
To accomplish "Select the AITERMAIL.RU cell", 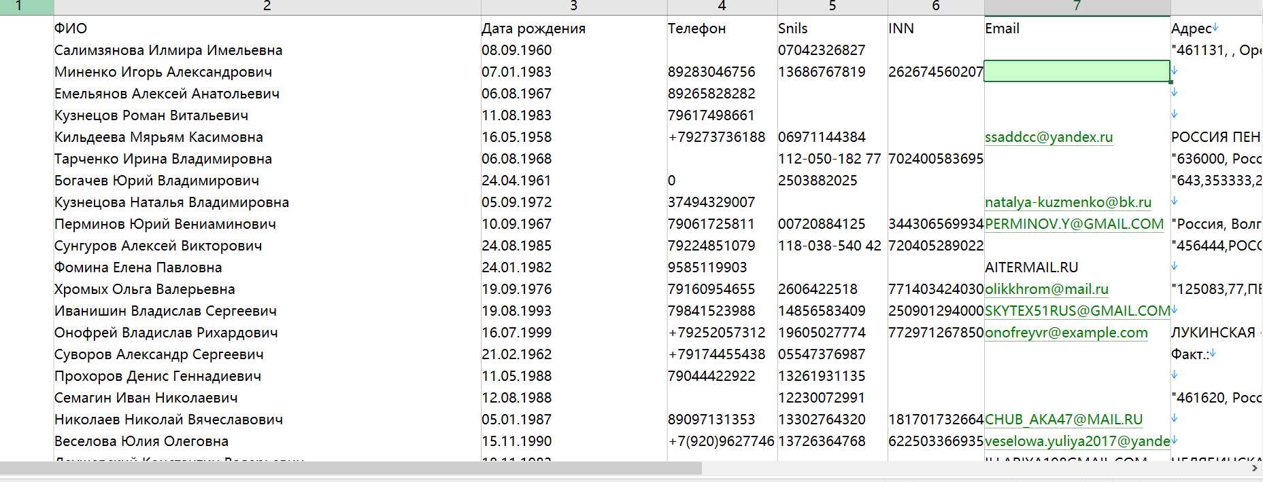I will point(1077,267).
